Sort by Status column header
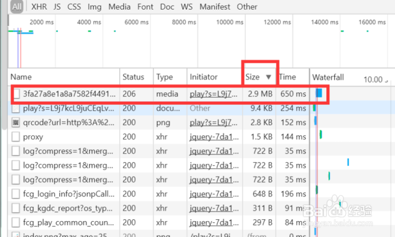Image resolution: width=395 pixels, height=237 pixels. [x=136, y=77]
